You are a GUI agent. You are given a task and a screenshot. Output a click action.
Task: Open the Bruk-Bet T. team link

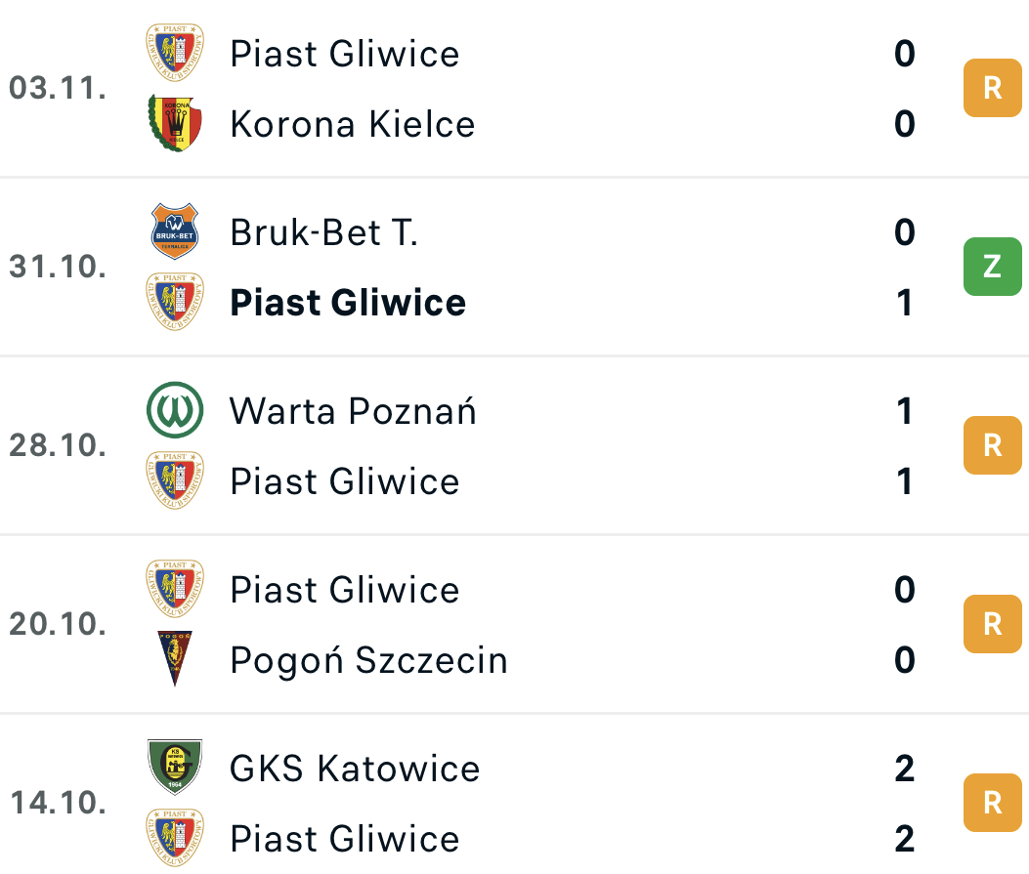point(323,232)
